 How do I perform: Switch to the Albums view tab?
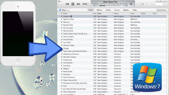[x=99, y=10]
